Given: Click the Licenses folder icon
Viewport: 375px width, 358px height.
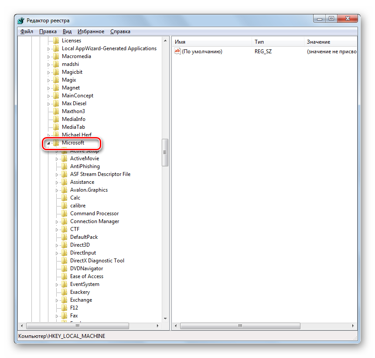Looking at the screenshot, I should pyautogui.click(x=56, y=41).
